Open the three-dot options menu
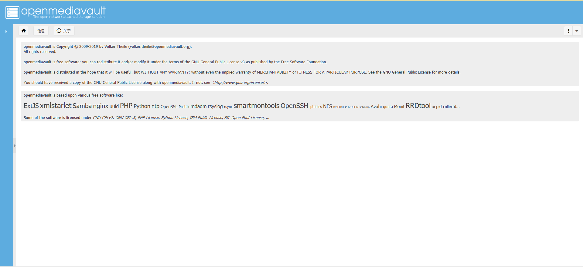Image resolution: width=583 pixels, height=267 pixels. click(x=568, y=31)
